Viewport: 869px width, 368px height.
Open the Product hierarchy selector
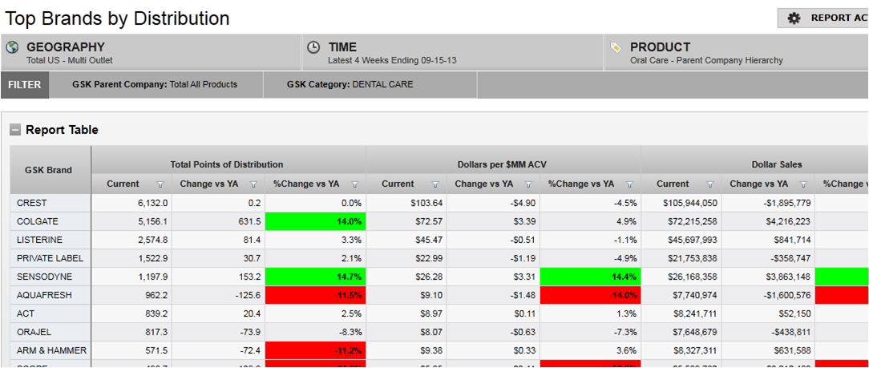[736, 53]
